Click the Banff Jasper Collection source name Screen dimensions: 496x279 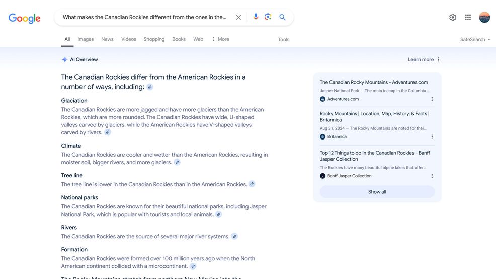click(349, 176)
